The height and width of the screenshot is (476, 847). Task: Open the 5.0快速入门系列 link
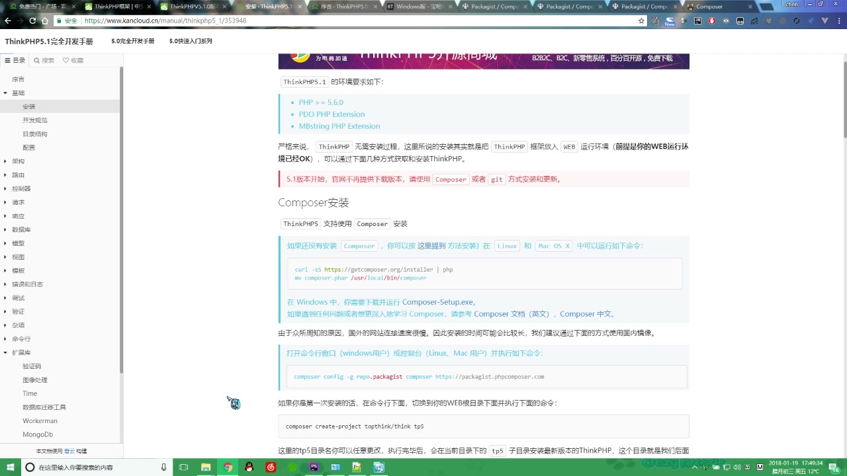[191, 41]
